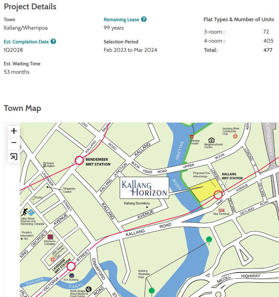
Task: Click the yellow Kallang Horizon site plot
Action: coord(206,190)
